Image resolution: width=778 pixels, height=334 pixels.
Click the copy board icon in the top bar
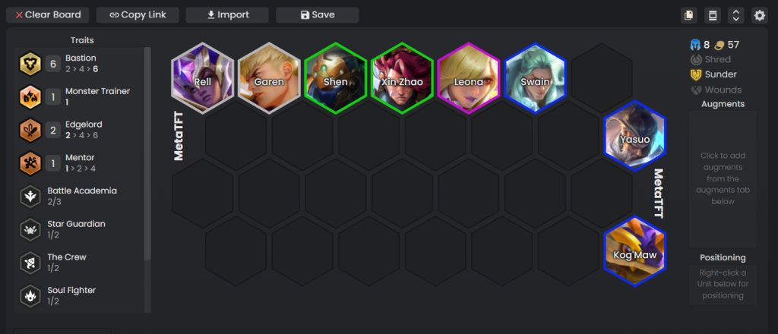(688, 15)
